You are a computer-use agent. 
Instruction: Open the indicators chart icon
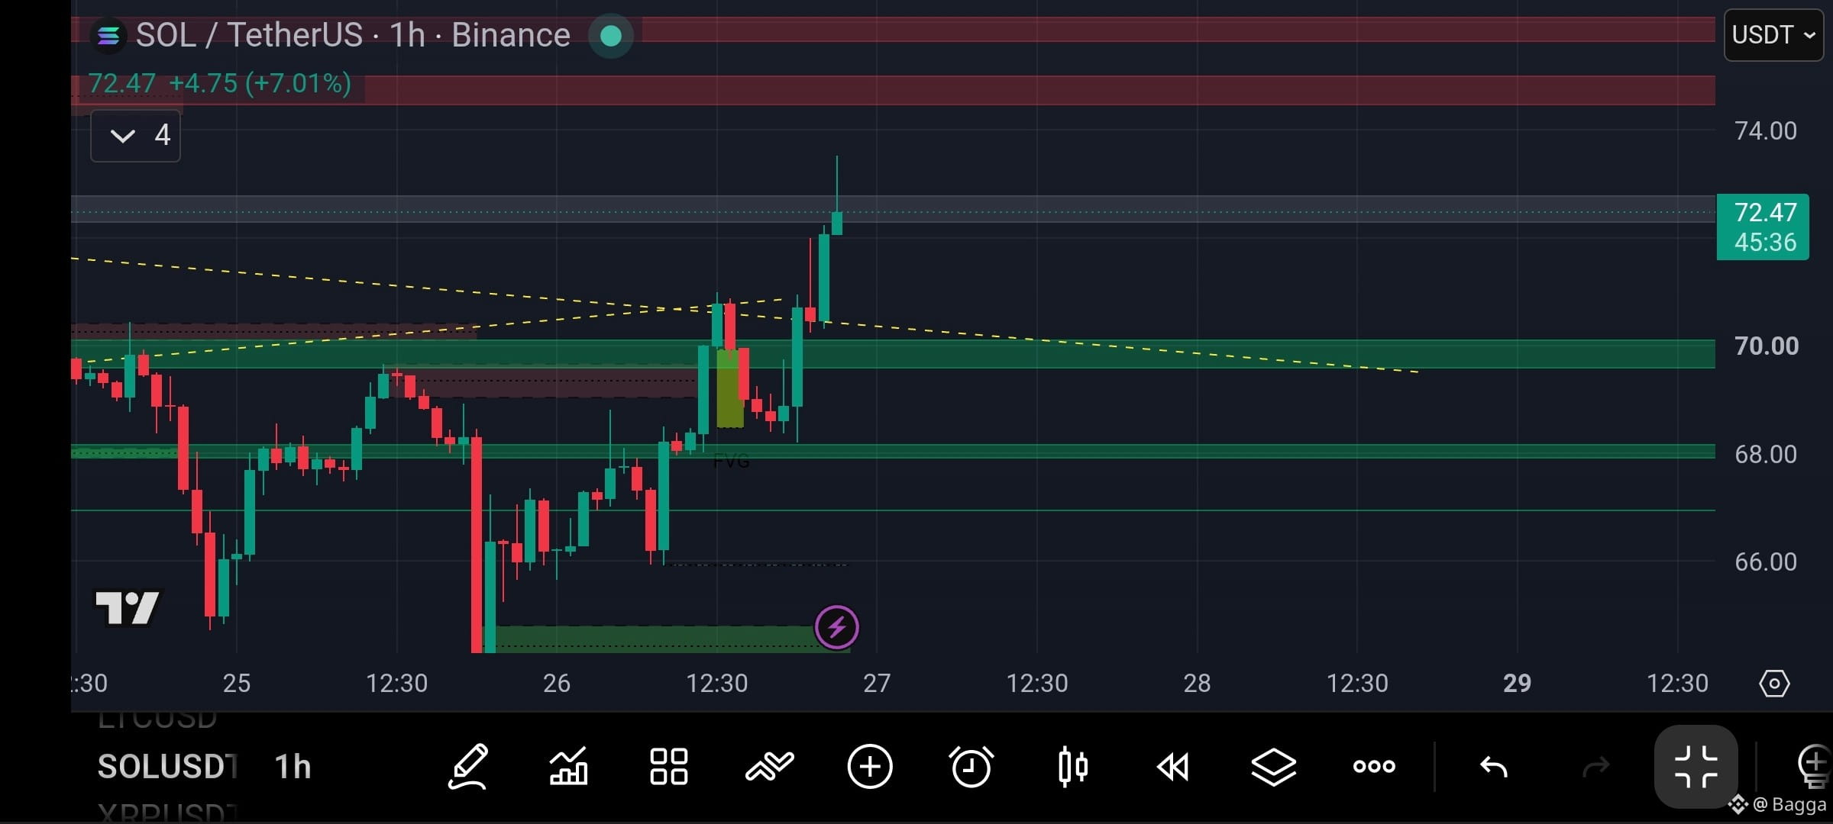tap(569, 766)
